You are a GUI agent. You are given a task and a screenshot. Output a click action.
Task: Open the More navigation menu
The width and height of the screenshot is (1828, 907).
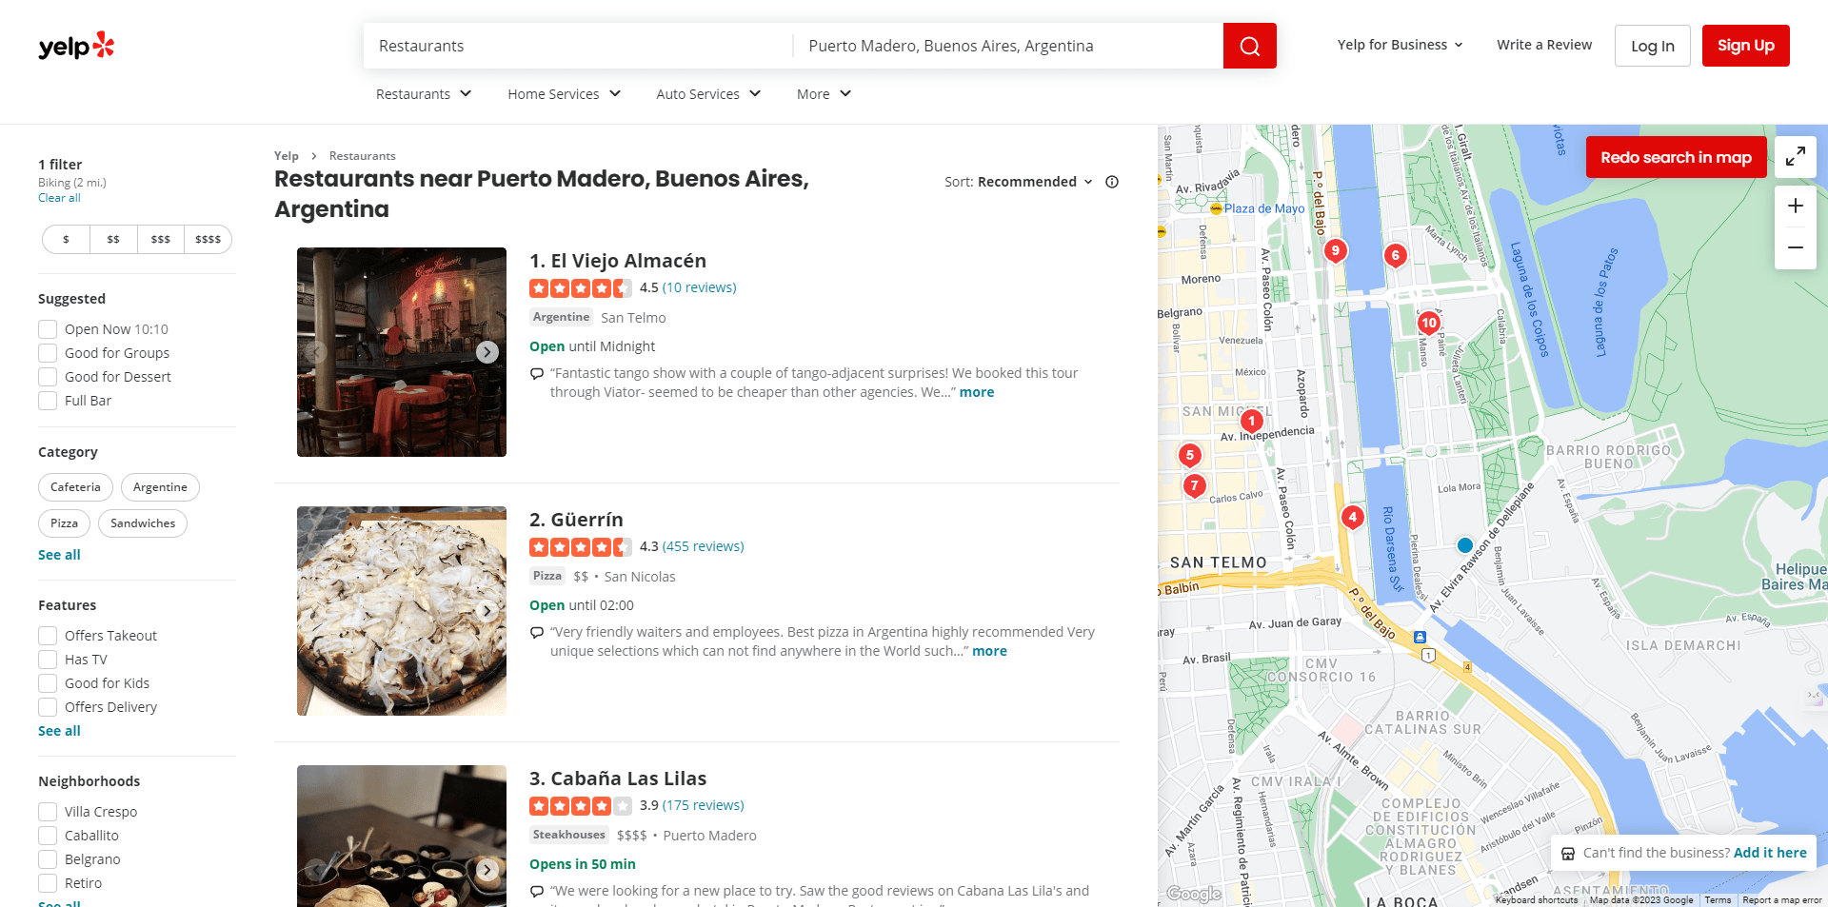point(822,93)
